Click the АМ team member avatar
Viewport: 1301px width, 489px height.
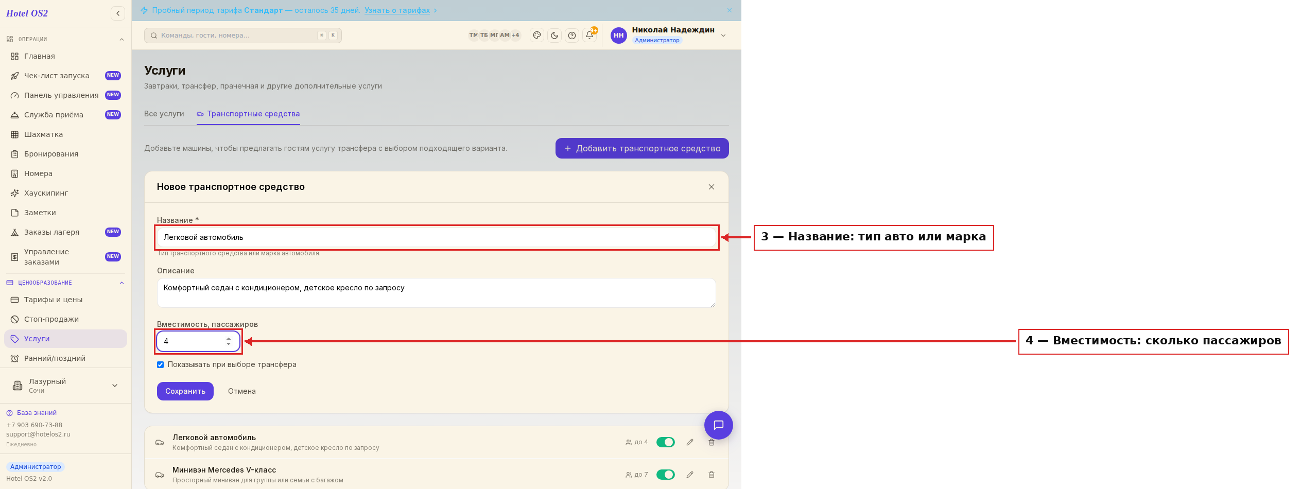[x=505, y=36]
